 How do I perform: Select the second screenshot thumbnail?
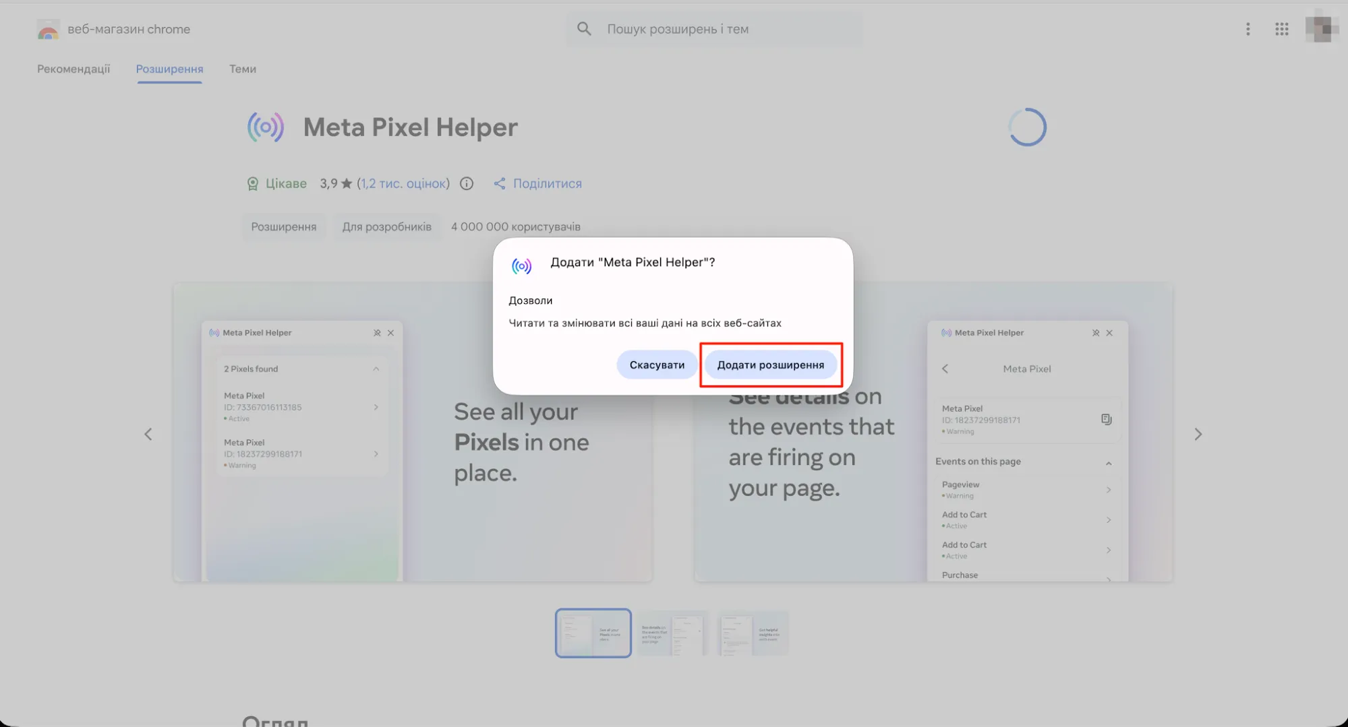pyautogui.click(x=672, y=633)
